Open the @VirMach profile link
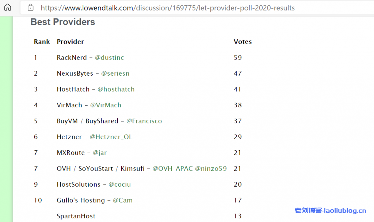This screenshot has width=374, height=222. coord(106,105)
